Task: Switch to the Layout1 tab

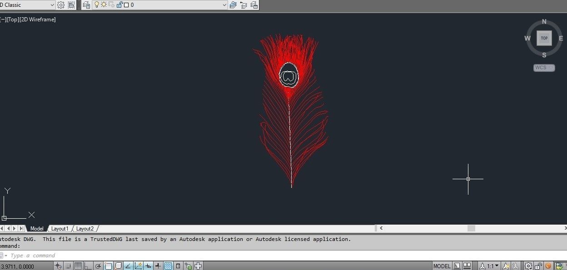Action: (60, 229)
